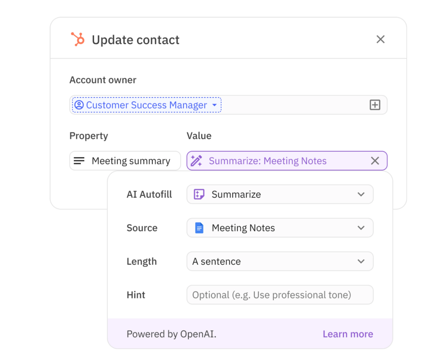Click the person icon on Customer Success Manager
Image resolution: width=436 pixels, height=363 pixels.
tap(79, 105)
